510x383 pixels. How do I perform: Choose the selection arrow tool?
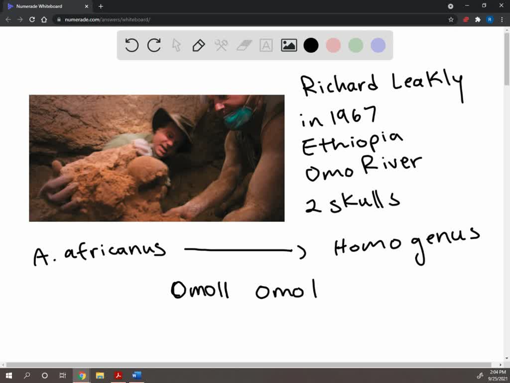[176, 45]
